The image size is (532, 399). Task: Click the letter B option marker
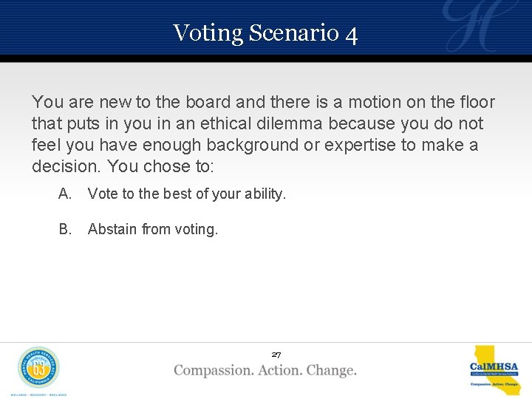coord(65,229)
